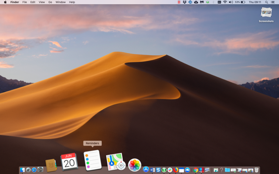Click the question mark item in Dock

pos(221,170)
